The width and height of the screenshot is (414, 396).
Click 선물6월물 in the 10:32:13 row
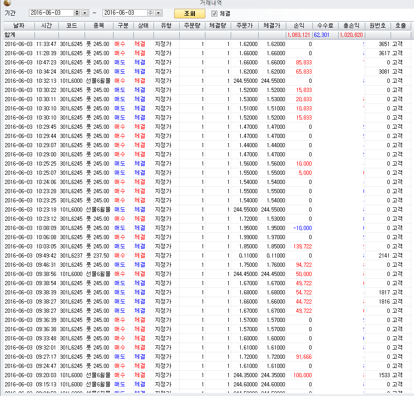[98, 81]
